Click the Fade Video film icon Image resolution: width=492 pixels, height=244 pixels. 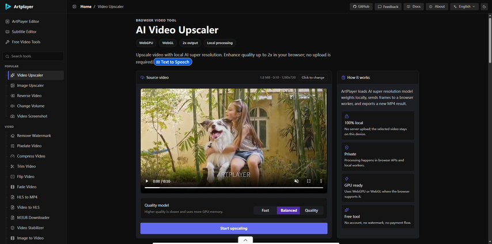tap(13, 187)
